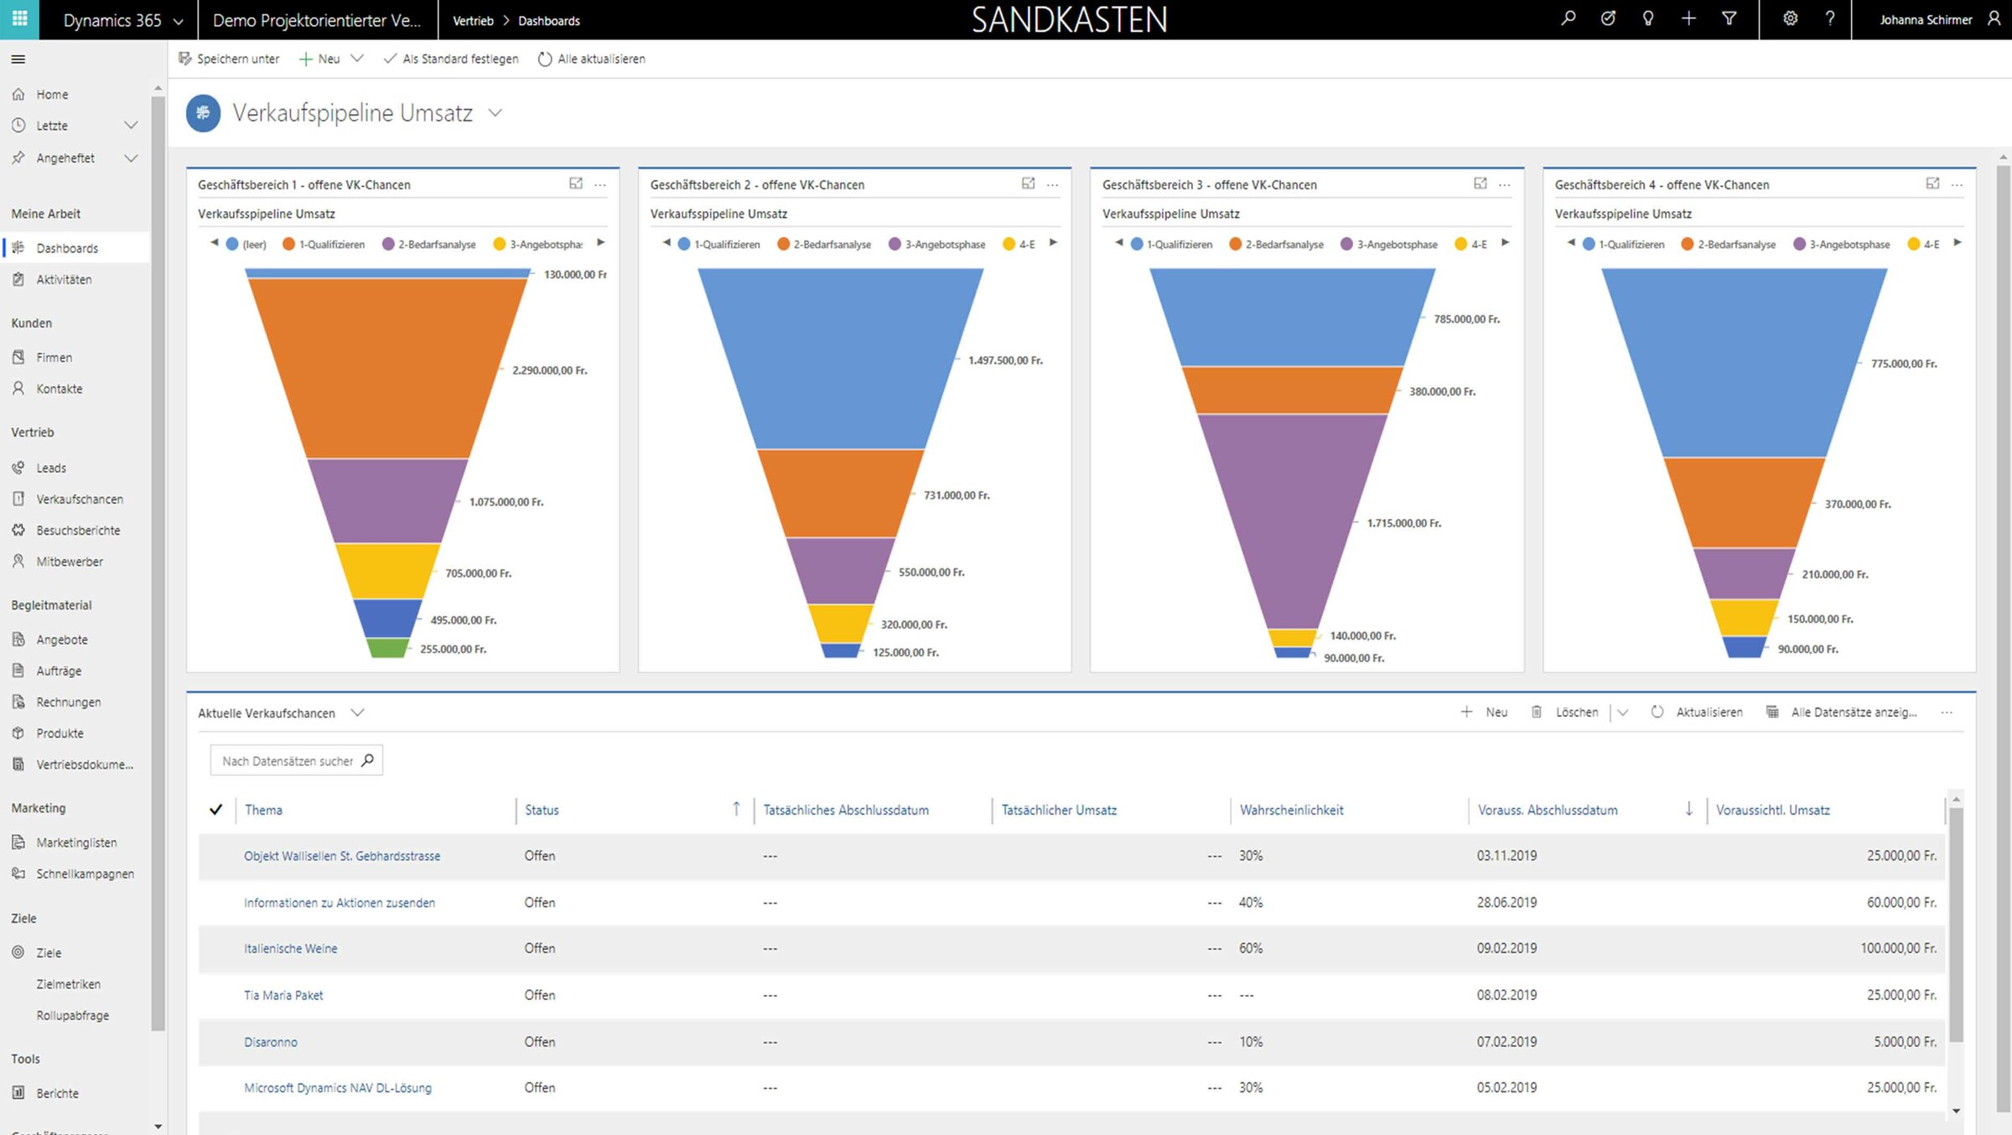Image resolution: width=2012 pixels, height=1135 pixels.
Task: Click the settings gear icon
Action: [1791, 18]
